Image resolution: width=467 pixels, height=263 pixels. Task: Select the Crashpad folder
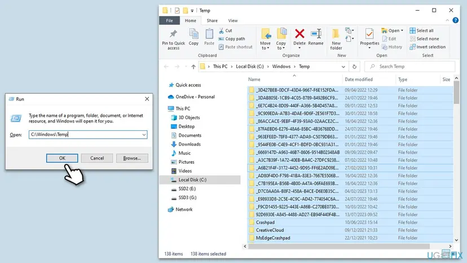point(265,222)
